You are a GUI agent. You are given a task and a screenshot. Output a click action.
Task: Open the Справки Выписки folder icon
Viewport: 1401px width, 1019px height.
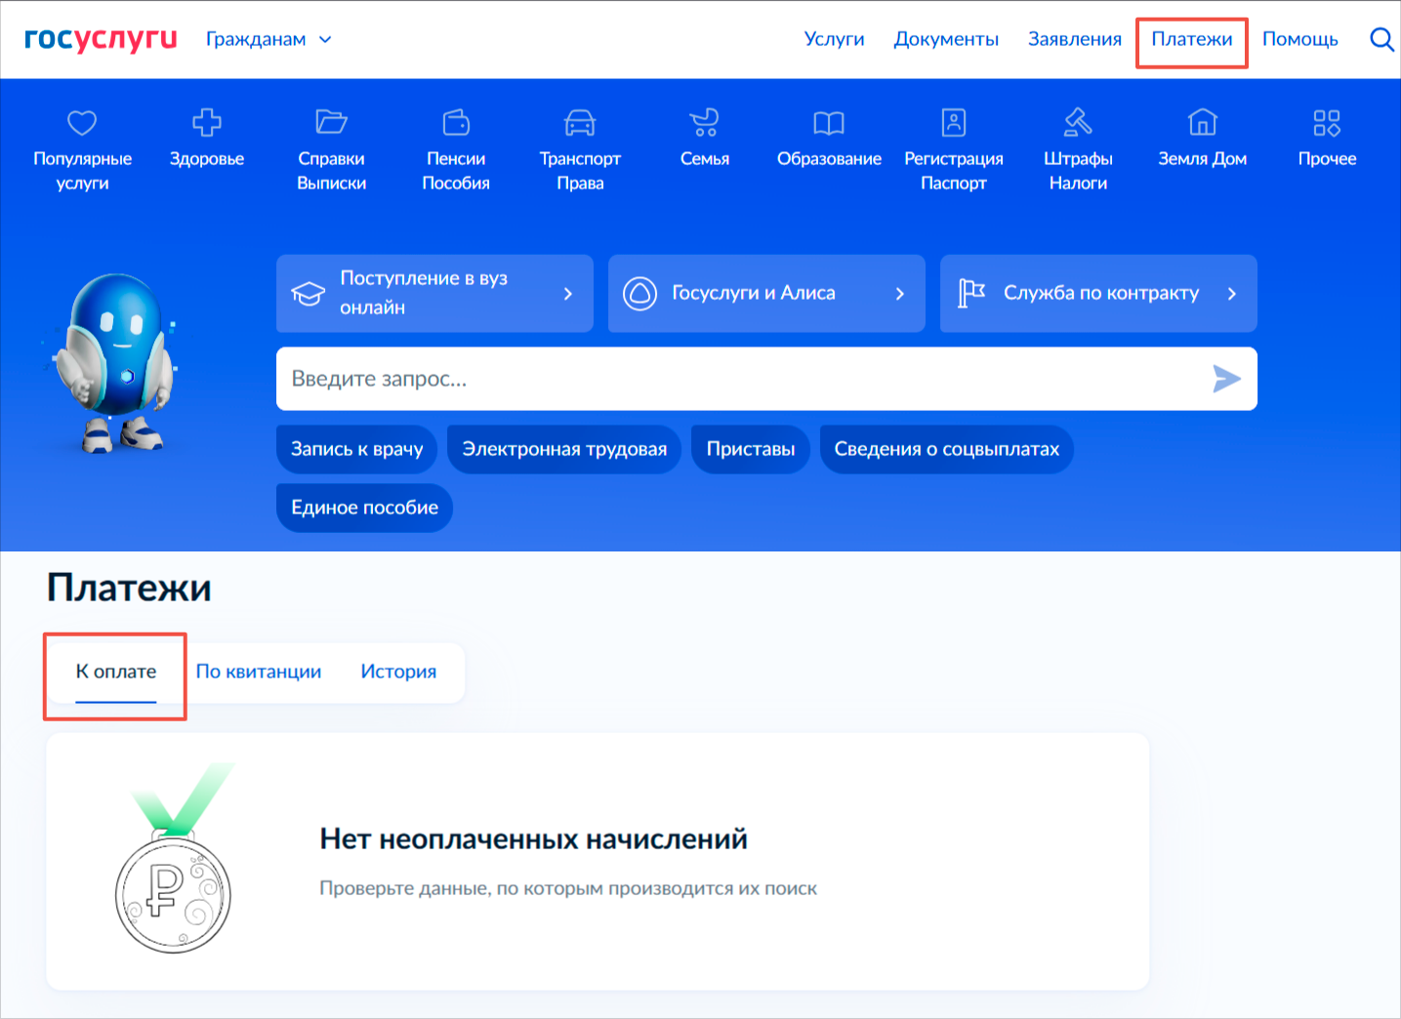(331, 122)
